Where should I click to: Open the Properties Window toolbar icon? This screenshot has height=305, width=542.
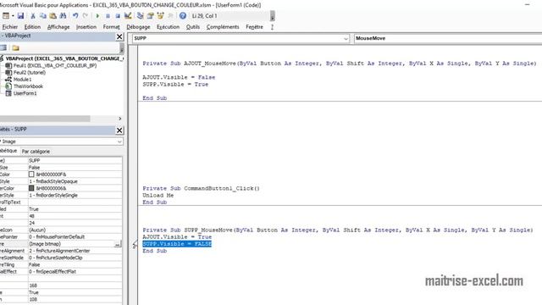pos(150,16)
